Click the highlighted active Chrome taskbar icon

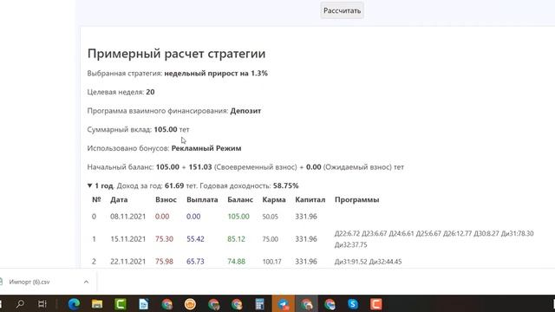tap(306, 304)
